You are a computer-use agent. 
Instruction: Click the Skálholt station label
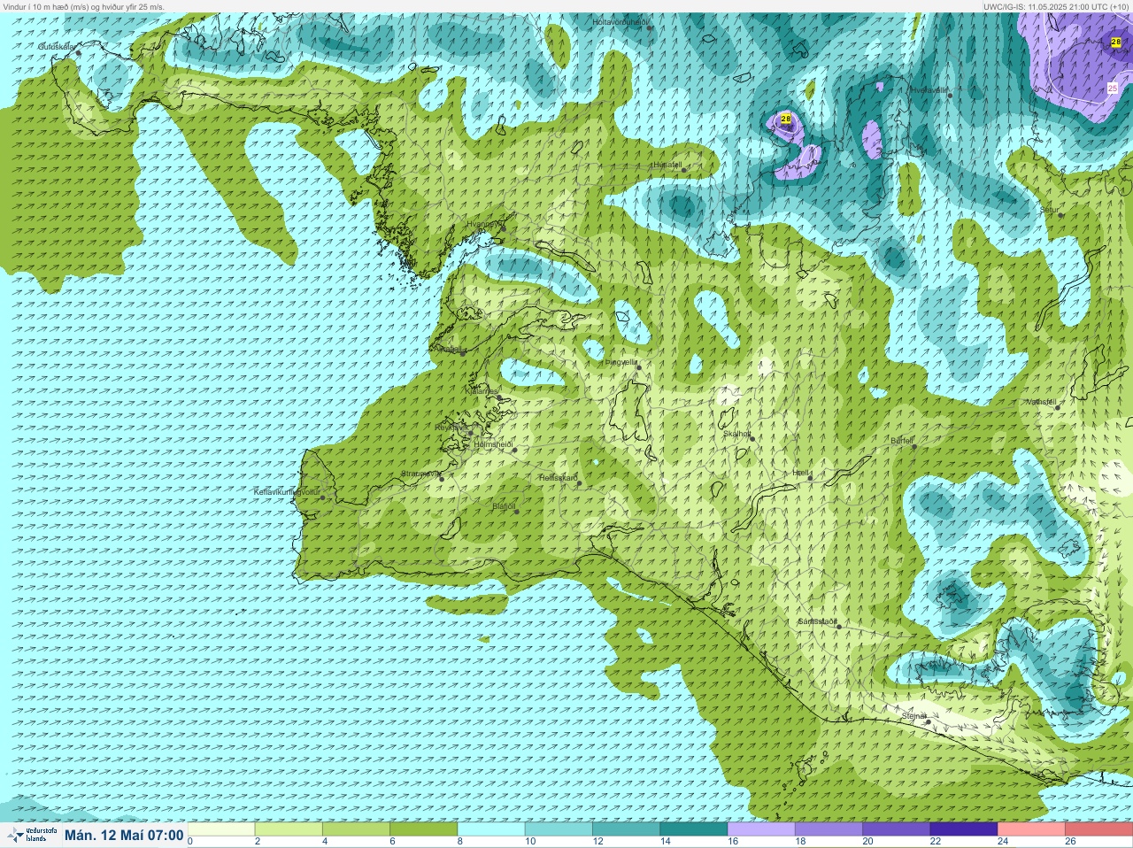[737, 434]
